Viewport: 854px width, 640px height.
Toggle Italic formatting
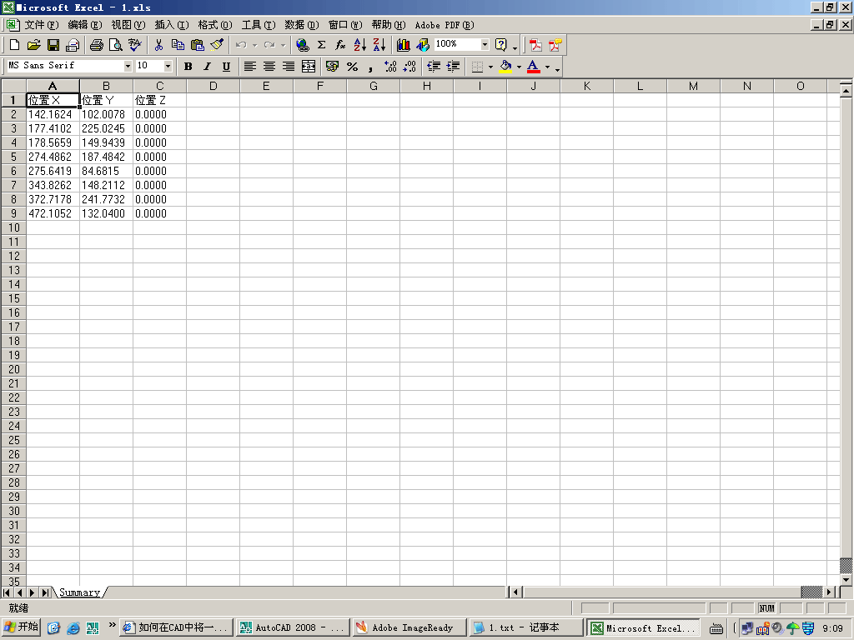207,67
